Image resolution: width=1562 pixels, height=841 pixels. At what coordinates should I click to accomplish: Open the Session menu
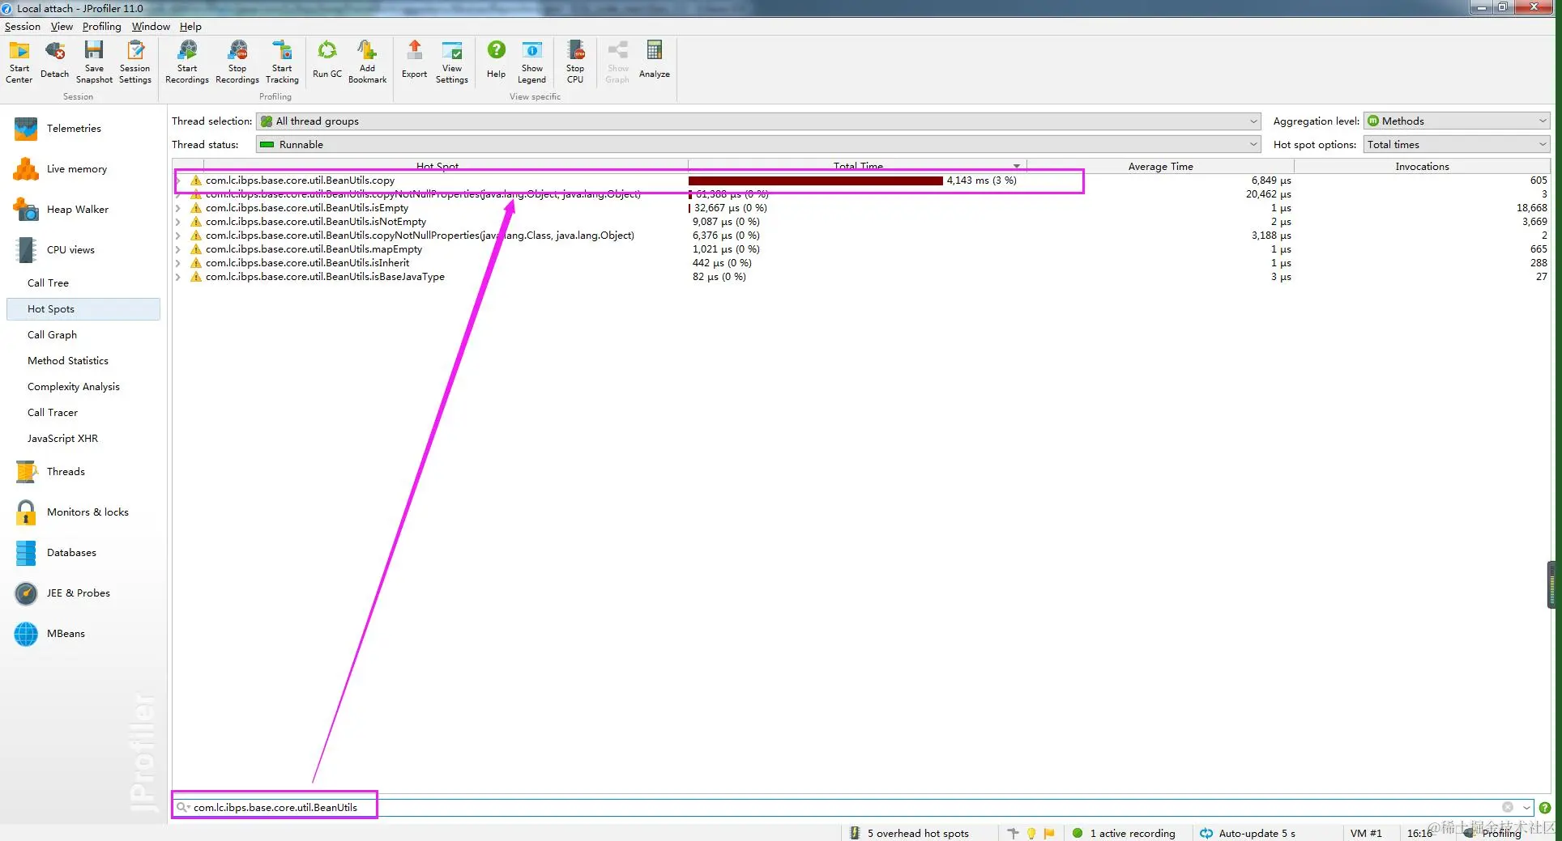pos(23,27)
